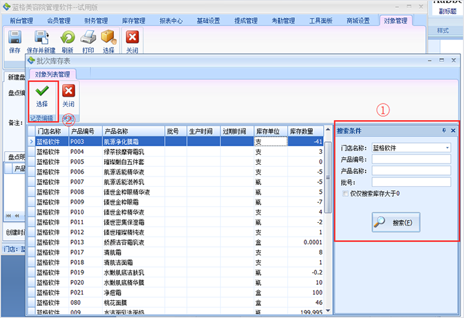The image size is (464, 318).
Task: Click first-page navigator arrow in background window
Action: pyautogui.click(x=8, y=216)
